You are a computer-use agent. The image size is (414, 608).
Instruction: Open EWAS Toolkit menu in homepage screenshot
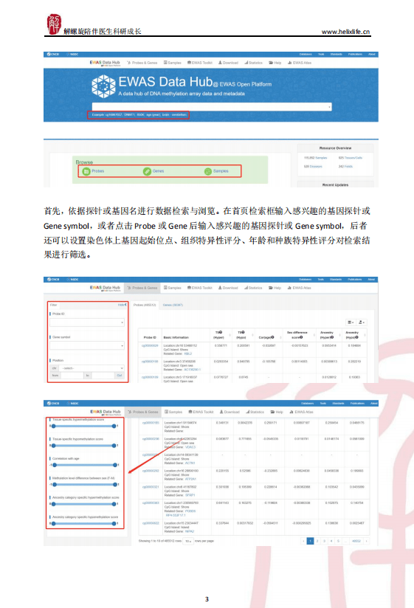coord(200,63)
